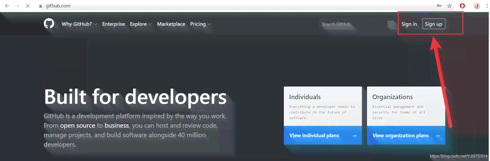Viewport: 490px width, 161px height.
Task: Click the Organizations card heading
Action: pos(392,97)
